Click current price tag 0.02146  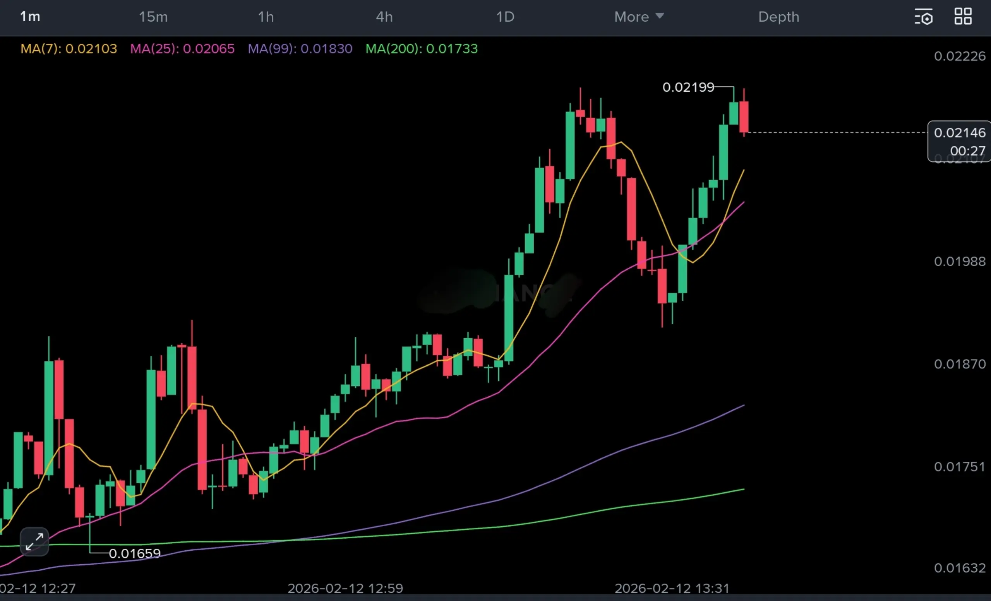(x=959, y=133)
